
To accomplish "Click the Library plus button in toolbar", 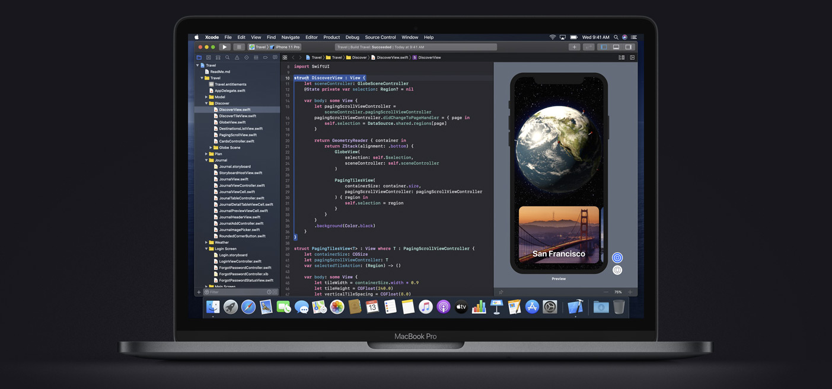I will coord(574,47).
